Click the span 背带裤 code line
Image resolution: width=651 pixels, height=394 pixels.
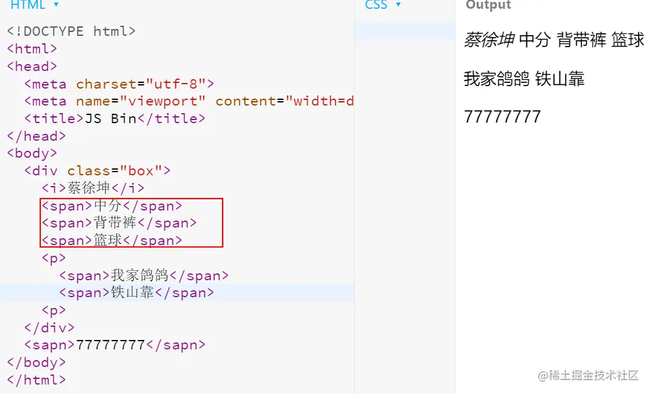pos(119,223)
